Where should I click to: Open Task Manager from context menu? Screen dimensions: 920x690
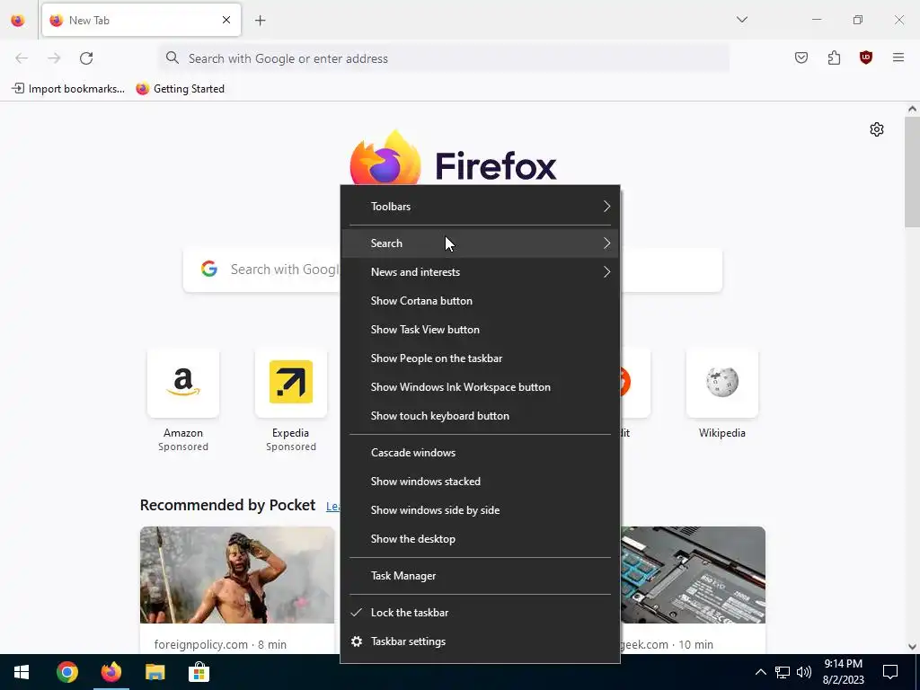[x=480, y=576]
